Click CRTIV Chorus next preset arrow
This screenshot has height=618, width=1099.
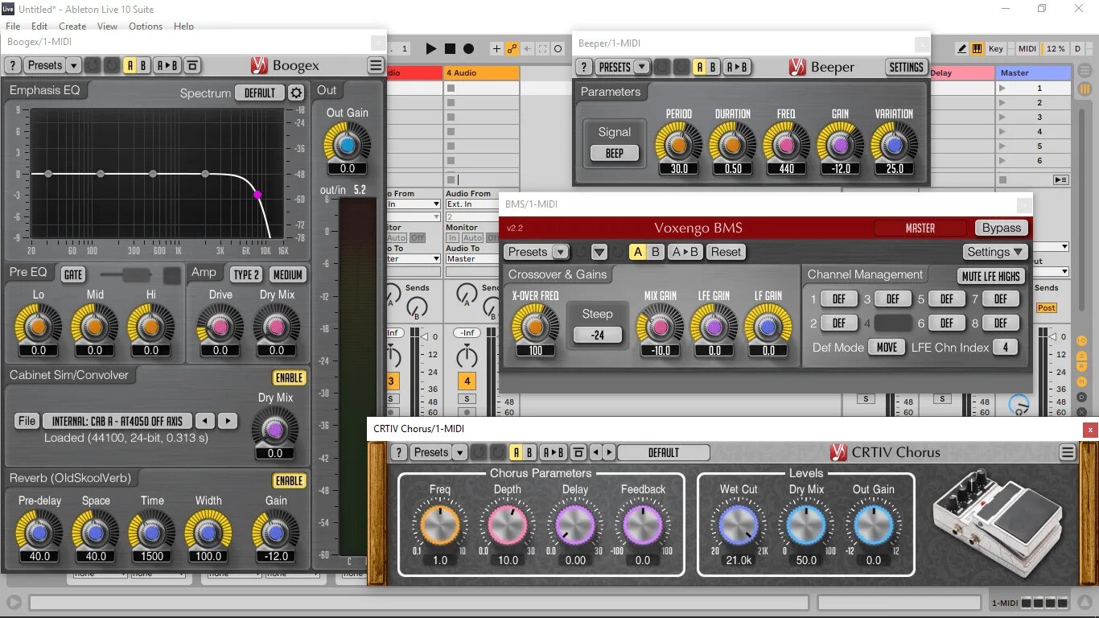(x=609, y=452)
